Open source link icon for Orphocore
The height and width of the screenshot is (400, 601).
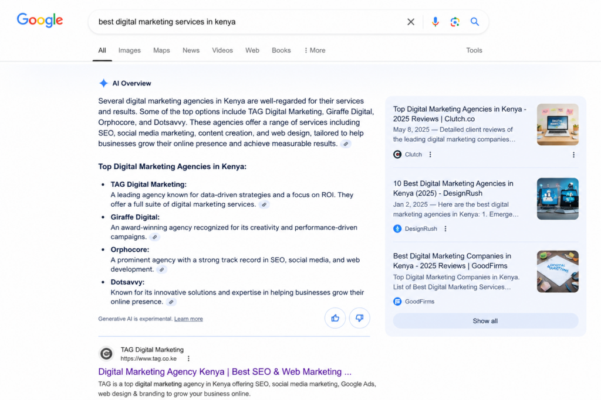tap(162, 269)
